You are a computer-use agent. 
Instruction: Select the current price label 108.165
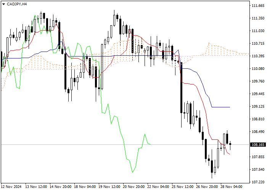click(258, 145)
